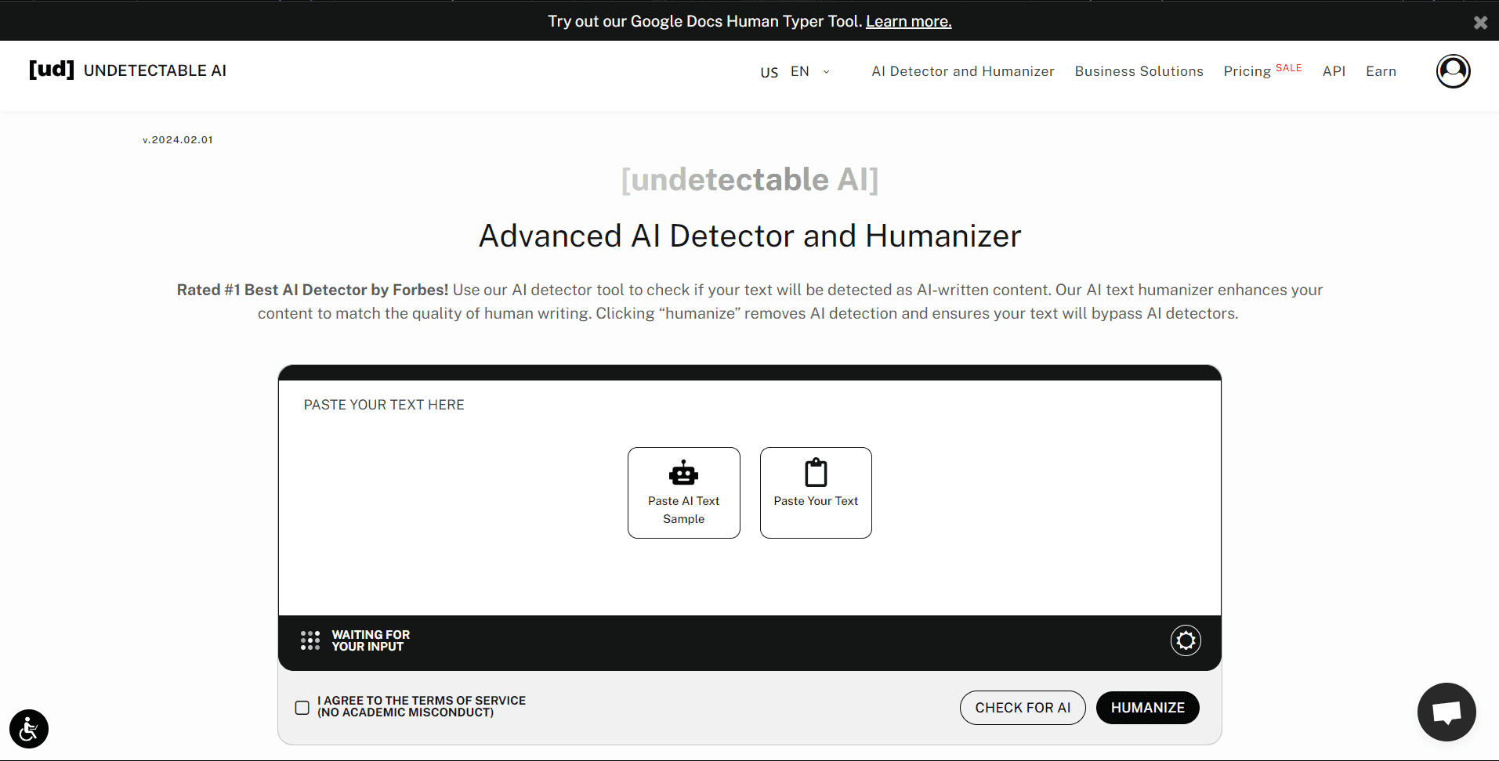Click the nine-dot status grid icon
The image size is (1499, 761).
pyautogui.click(x=310, y=640)
